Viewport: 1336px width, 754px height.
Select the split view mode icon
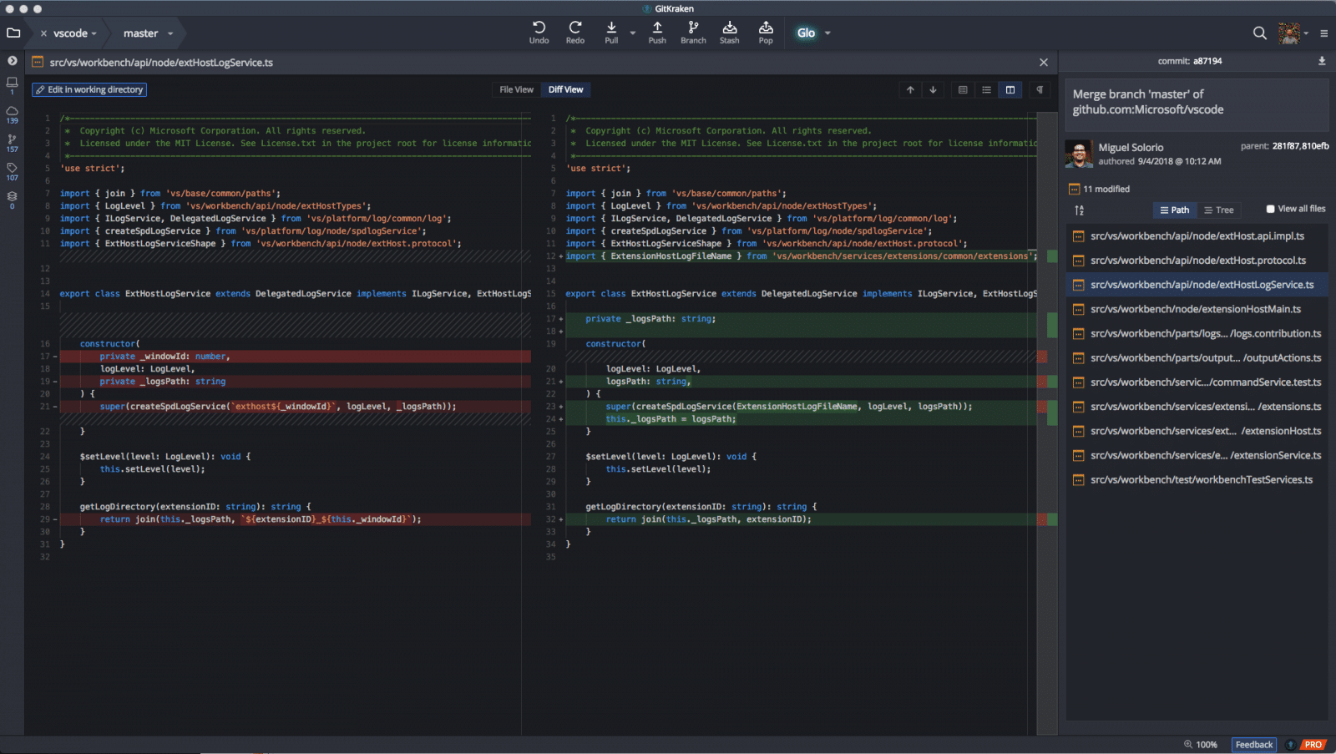[1010, 89]
